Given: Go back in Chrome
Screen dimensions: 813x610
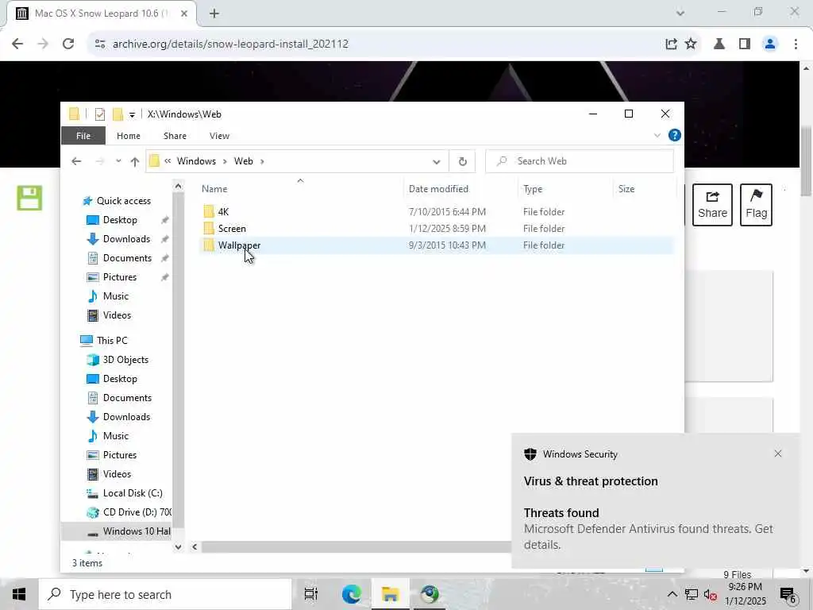Looking at the screenshot, I should 17,44.
